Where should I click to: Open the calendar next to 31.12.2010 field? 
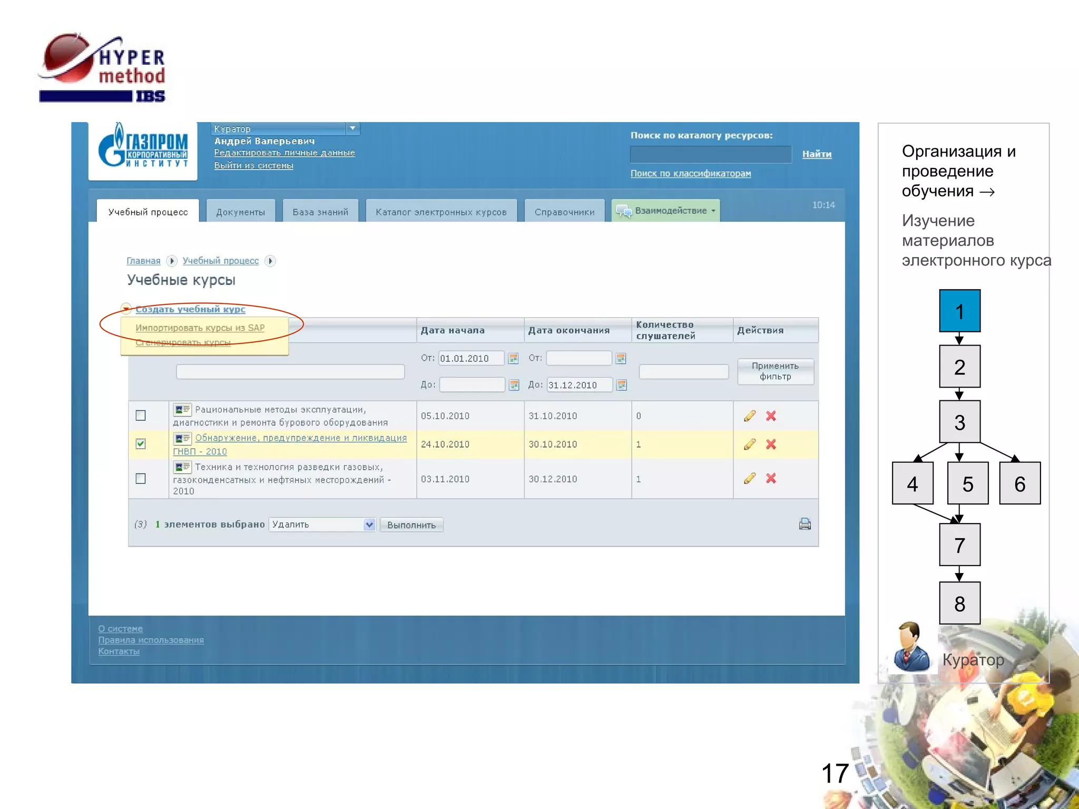[621, 385]
